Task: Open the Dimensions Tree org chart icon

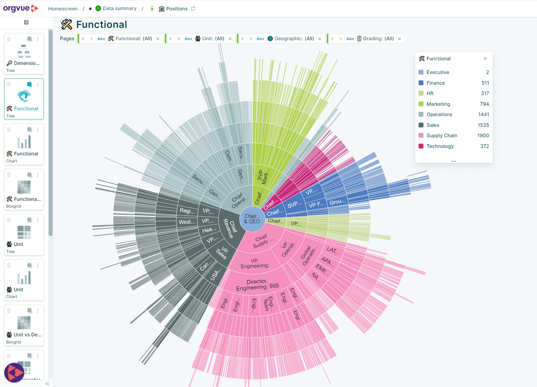Action: click(x=24, y=51)
